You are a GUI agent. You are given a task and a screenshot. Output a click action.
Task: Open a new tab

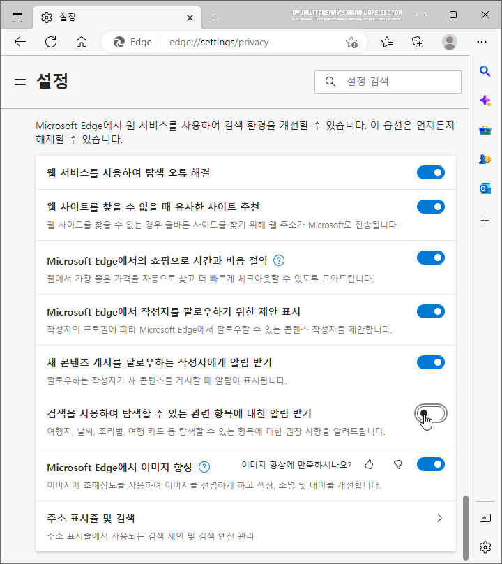pyautogui.click(x=213, y=17)
